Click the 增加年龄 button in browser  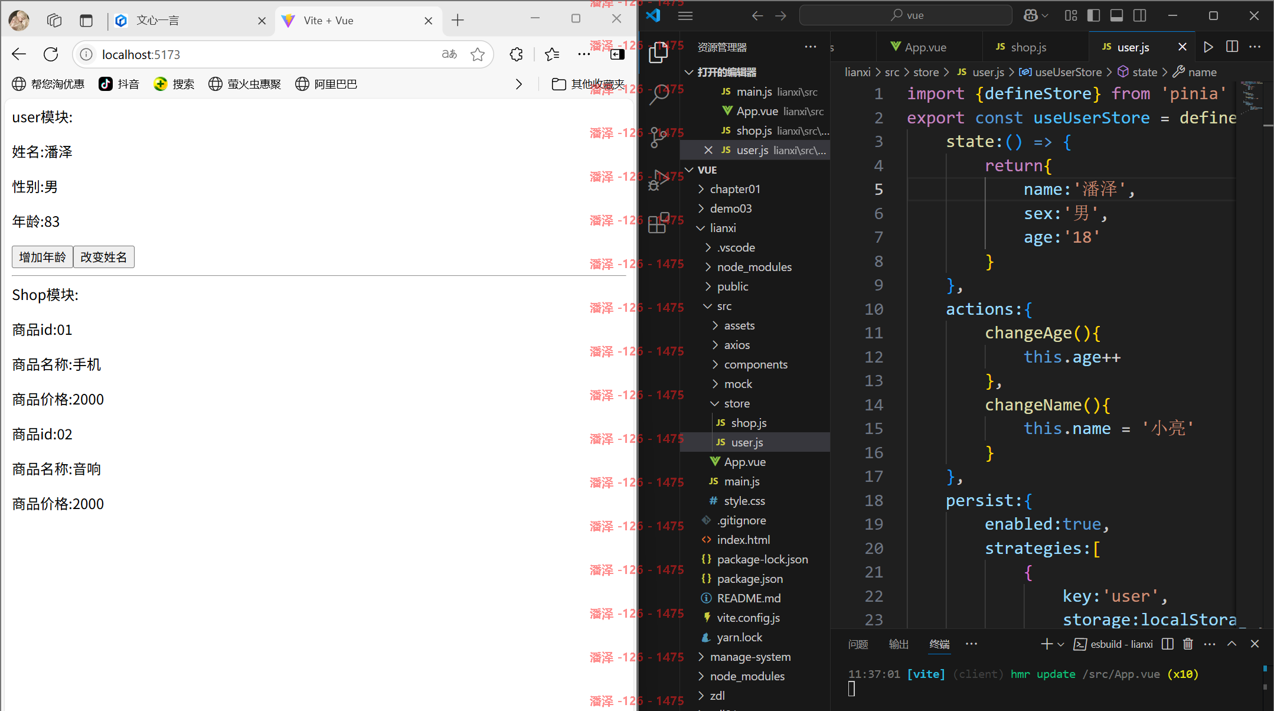pyautogui.click(x=43, y=257)
